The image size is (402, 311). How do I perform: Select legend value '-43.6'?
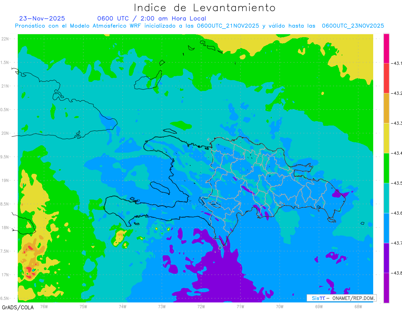click(x=397, y=213)
